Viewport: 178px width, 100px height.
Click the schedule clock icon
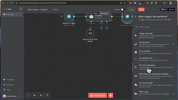click(136, 52)
